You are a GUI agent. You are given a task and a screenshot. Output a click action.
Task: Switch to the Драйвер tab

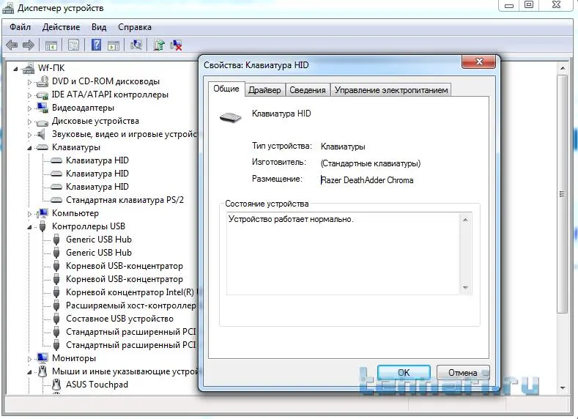[x=264, y=90]
